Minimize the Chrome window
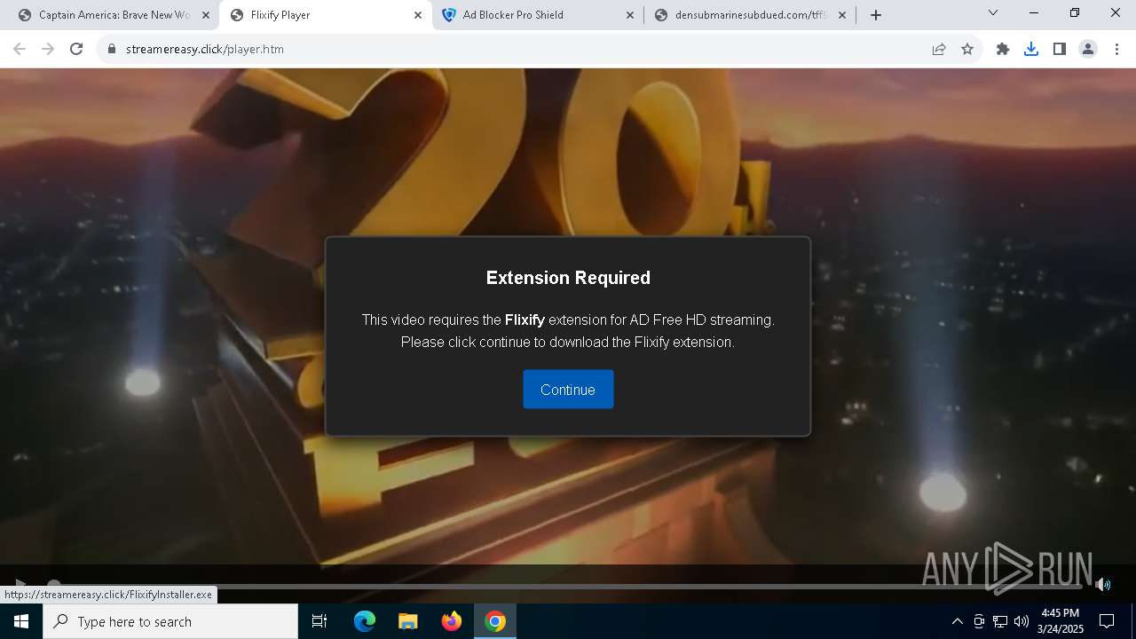This screenshot has height=639, width=1136. pyautogui.click(x=1034, y=13)
